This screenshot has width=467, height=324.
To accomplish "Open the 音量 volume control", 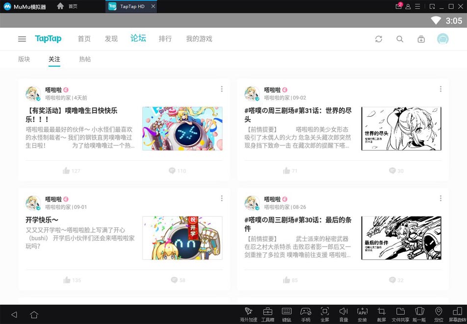I will (343, 315).
